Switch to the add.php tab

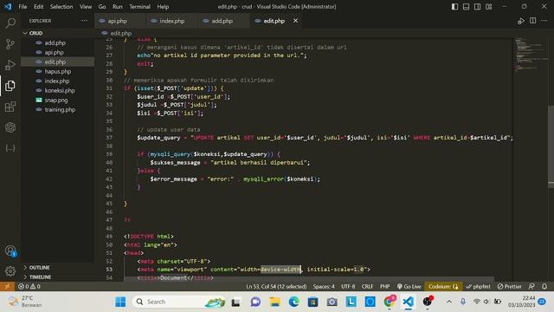pos(222,21)
